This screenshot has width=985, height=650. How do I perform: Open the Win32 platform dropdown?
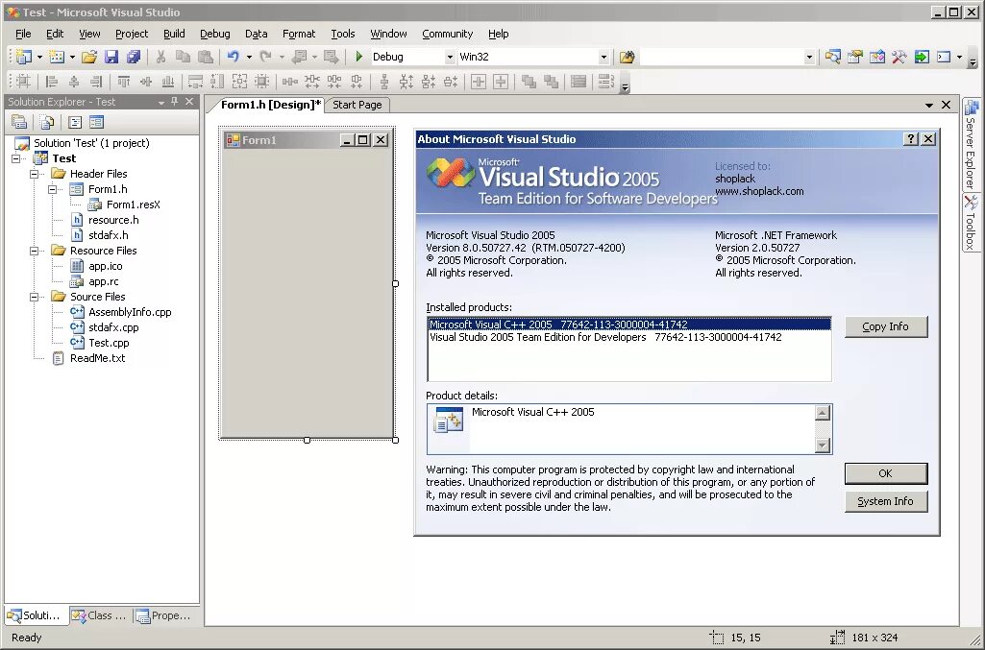603,57
